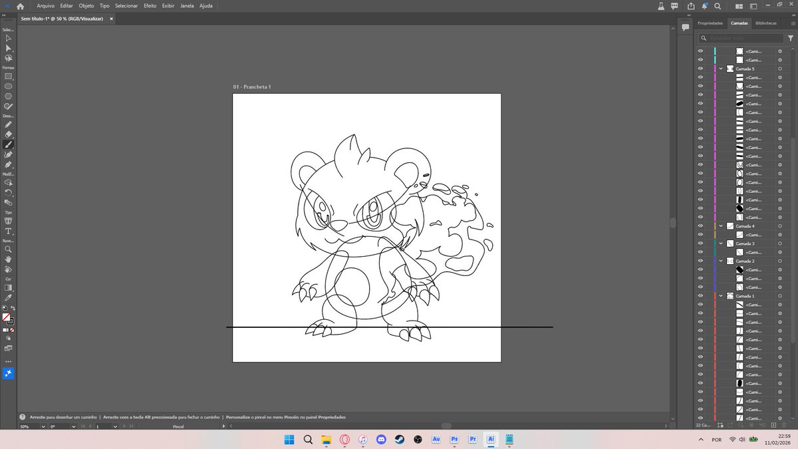Click the beaker beta features icon
798x449 pixels.
click(661, 6)
